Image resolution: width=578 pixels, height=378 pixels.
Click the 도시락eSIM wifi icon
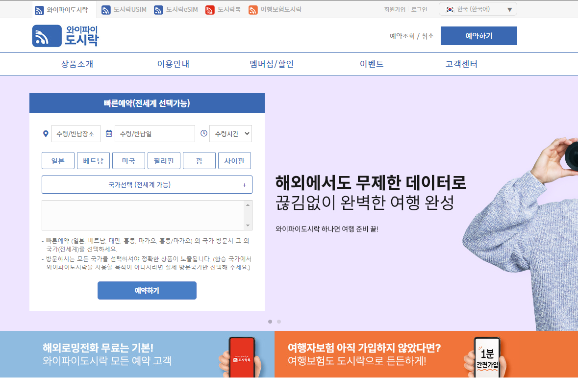click(157, 8)
